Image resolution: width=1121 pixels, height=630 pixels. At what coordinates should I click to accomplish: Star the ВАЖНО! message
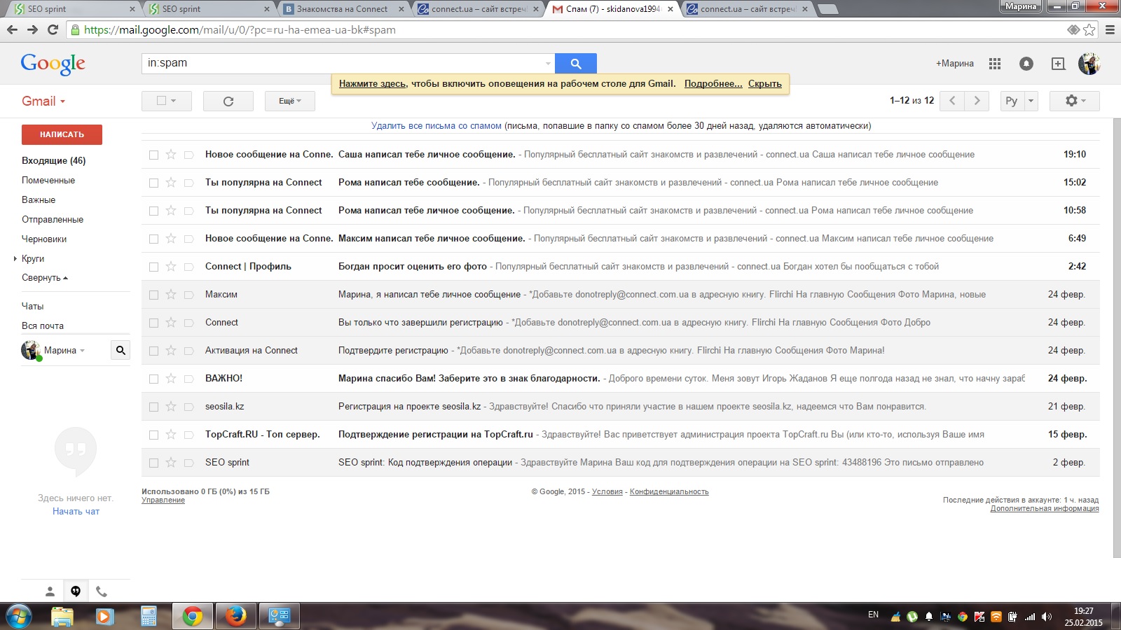tap(171, 379)
